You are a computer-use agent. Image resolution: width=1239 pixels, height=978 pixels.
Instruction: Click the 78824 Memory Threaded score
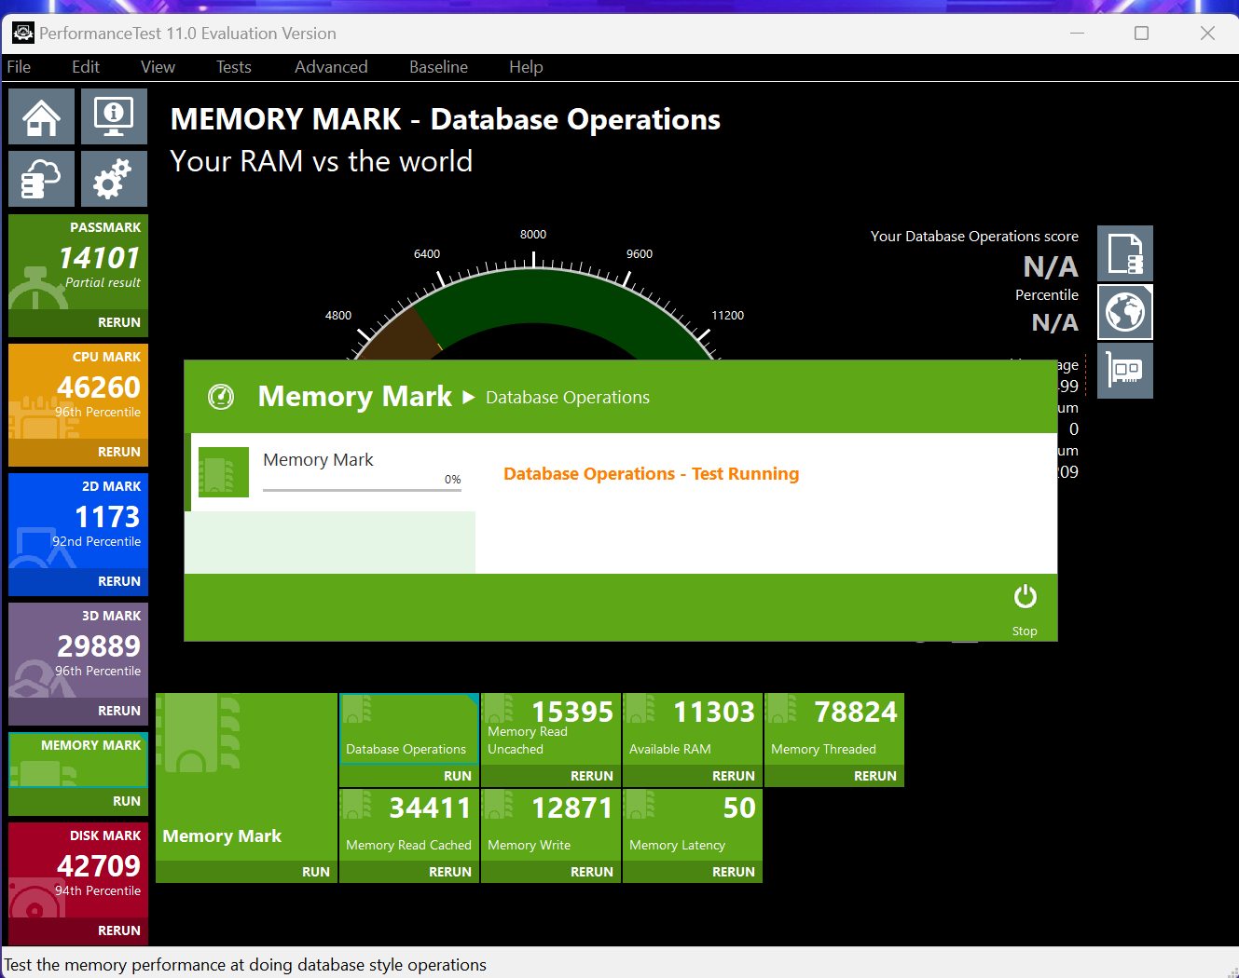(856, 713)
